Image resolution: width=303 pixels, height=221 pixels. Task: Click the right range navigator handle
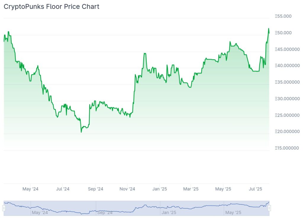[269, 208]
